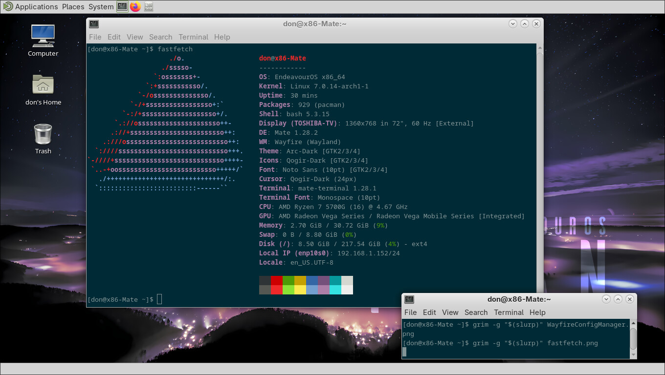The height and width of the screenshot is (375, 665).
Task: Click the 'Disk (/)' usage line
Action: click(x=343, y=244)
